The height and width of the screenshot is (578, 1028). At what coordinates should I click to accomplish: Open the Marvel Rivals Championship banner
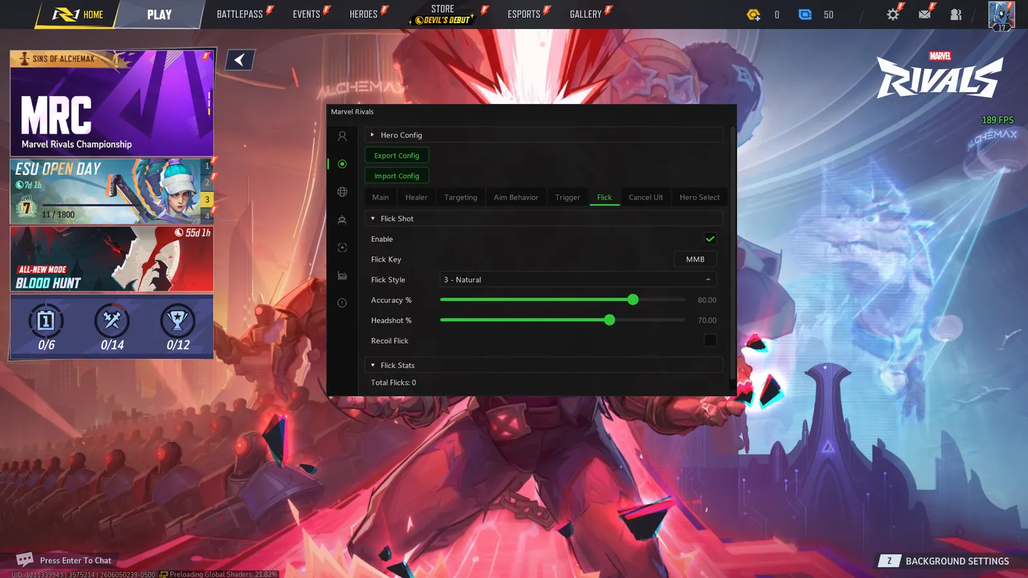[112, 103]
